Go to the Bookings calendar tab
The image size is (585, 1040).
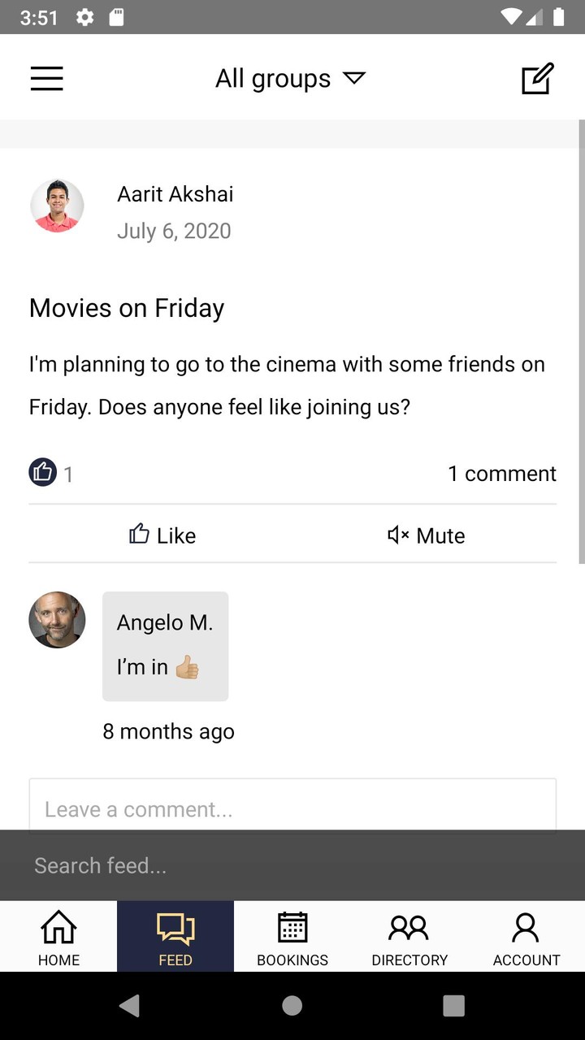click(x=292, y=936)
